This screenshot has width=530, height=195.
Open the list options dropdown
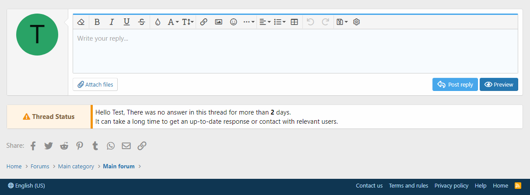[280, 22]
